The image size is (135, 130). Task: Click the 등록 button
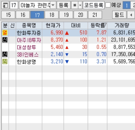(x=64, y=5)
